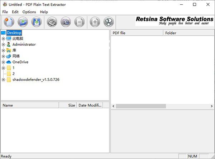
Task: Expand the 网络 tree node
Action: (x=3, y=56)
